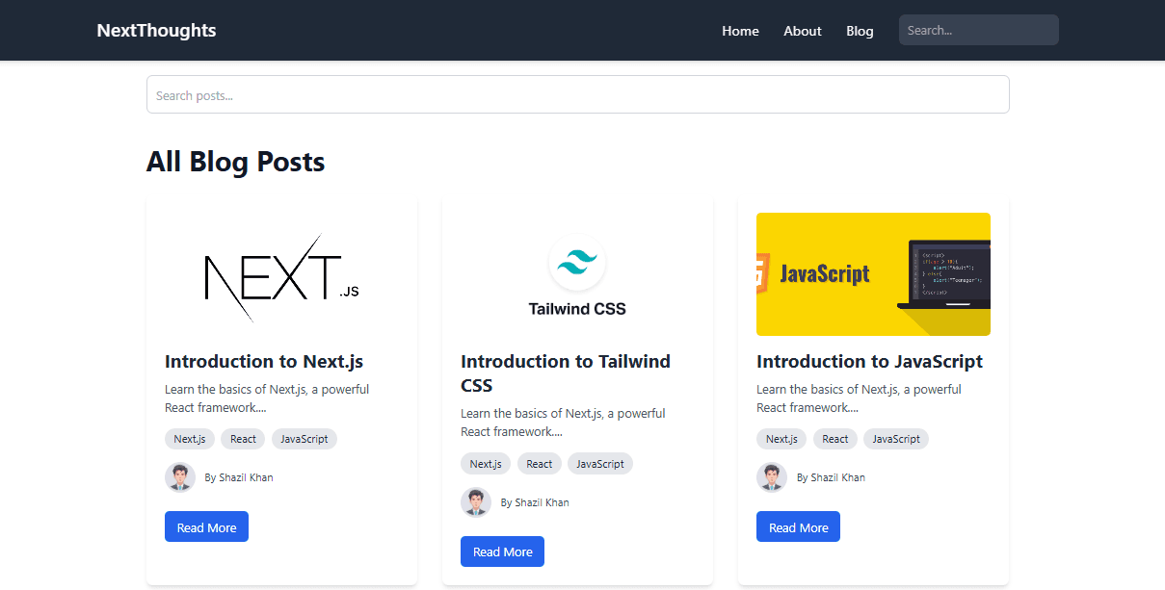1165x590 pixels.
Task: Read More on Introduction to JavaScript
Action: coord(798,527)
